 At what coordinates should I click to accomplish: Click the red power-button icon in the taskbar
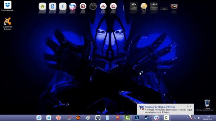coord(58,118)
